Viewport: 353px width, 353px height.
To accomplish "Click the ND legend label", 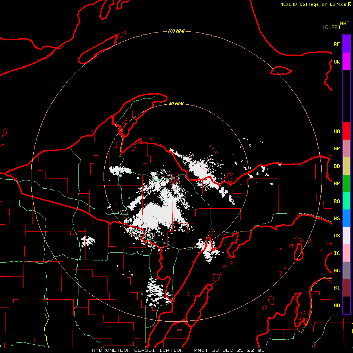I will [337, 305].
